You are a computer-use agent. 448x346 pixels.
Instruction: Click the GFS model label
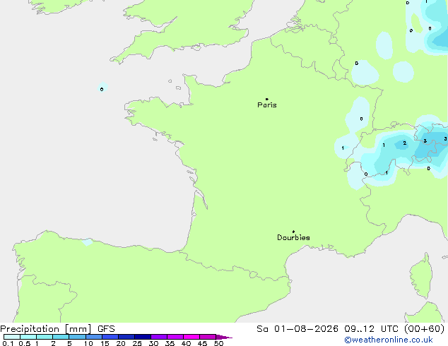point(106,329)
